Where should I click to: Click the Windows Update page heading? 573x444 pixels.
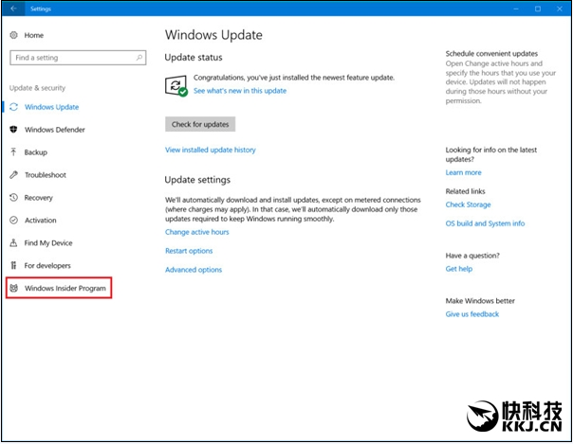pos(213,35)
